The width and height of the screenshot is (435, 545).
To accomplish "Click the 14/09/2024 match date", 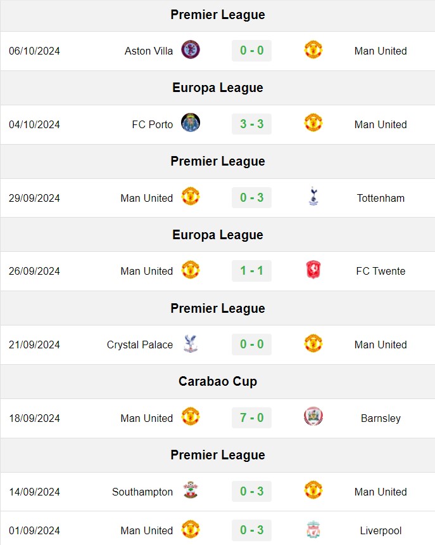I will click(x=34, y=492).
